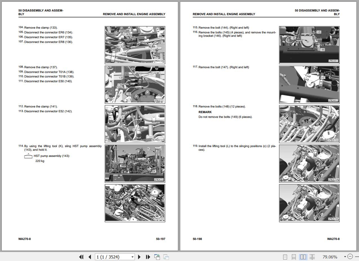The width and height of the screenshot is (359, 261).
Task: Click the mounting bracket figure CPW34411
Action: 309,45
